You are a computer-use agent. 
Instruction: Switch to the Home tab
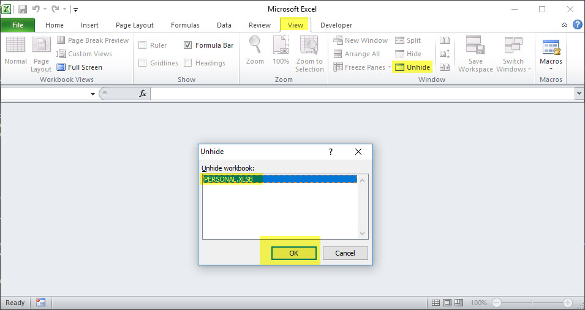tap(55, 25)
